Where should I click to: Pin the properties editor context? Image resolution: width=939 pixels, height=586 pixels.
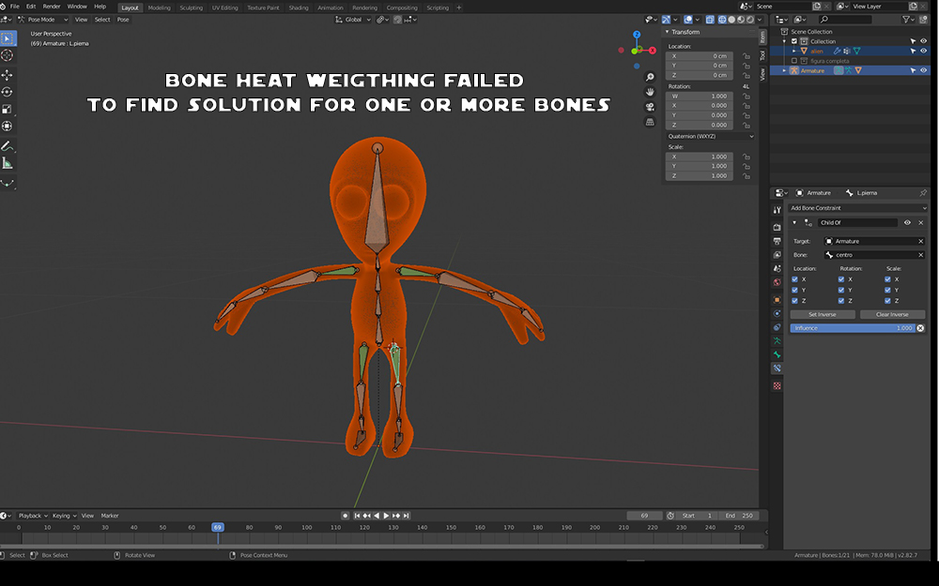tap(923, 192)
